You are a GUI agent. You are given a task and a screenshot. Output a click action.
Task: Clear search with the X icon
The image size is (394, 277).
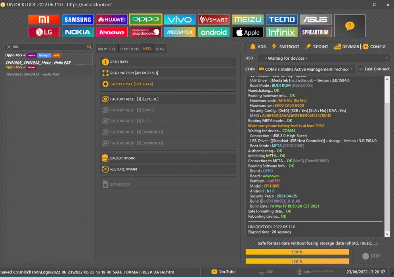click(x=9, y=47)
